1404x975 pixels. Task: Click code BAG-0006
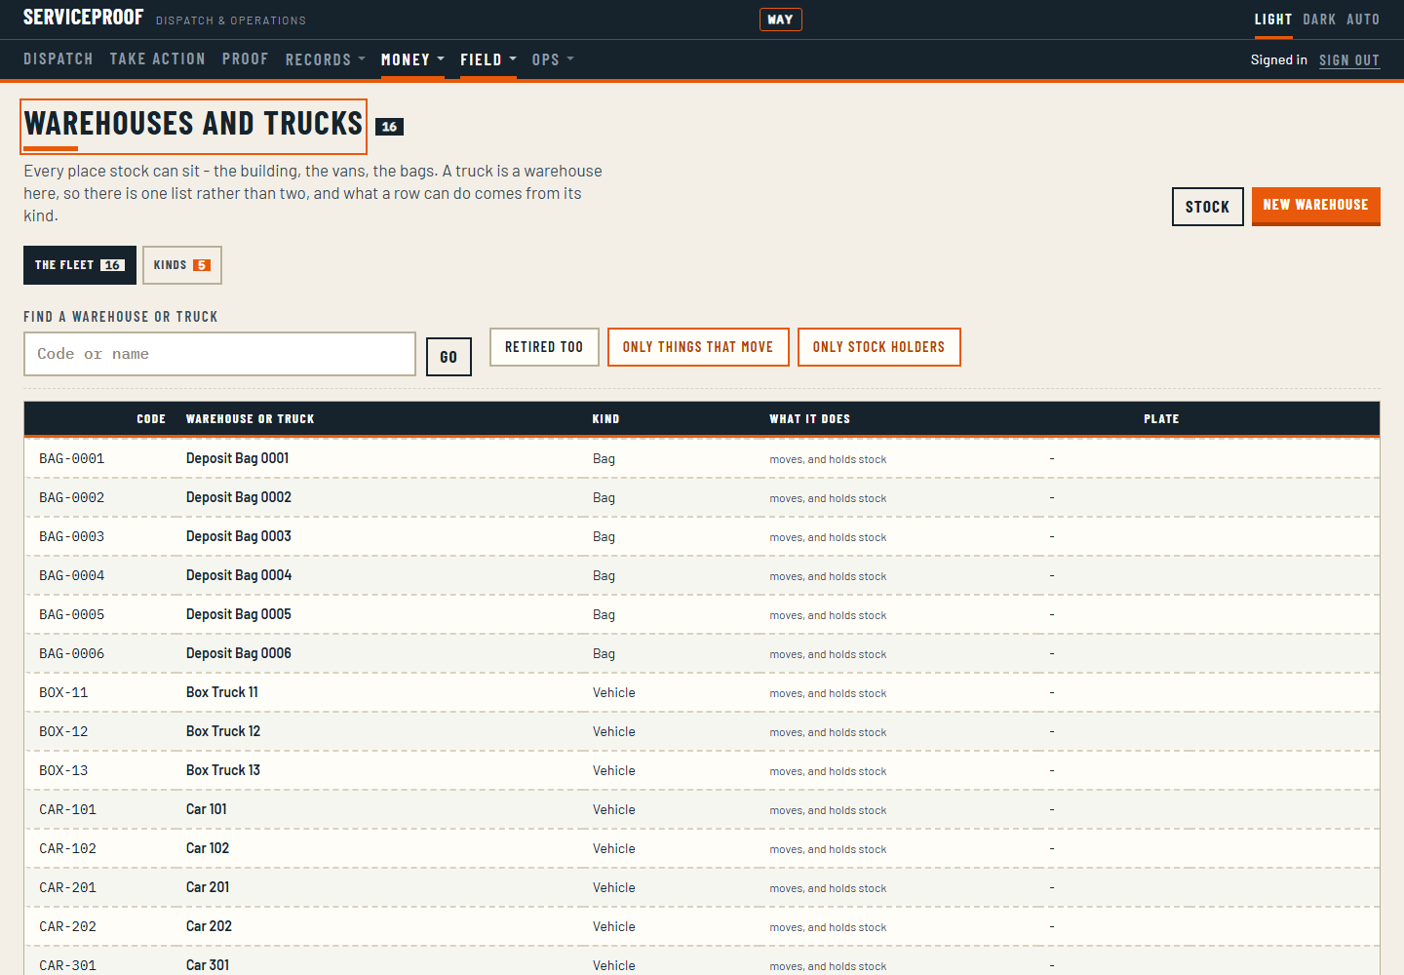pyautogui.click(x=72, y=653)
